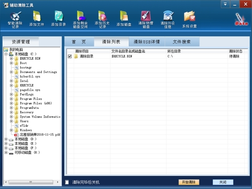Click the 添加磁盘 toolbar icon

tap(124, 19)
